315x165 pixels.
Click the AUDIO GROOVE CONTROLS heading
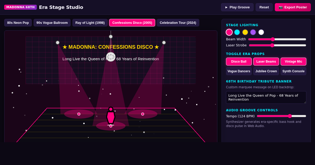coord(252,110)
